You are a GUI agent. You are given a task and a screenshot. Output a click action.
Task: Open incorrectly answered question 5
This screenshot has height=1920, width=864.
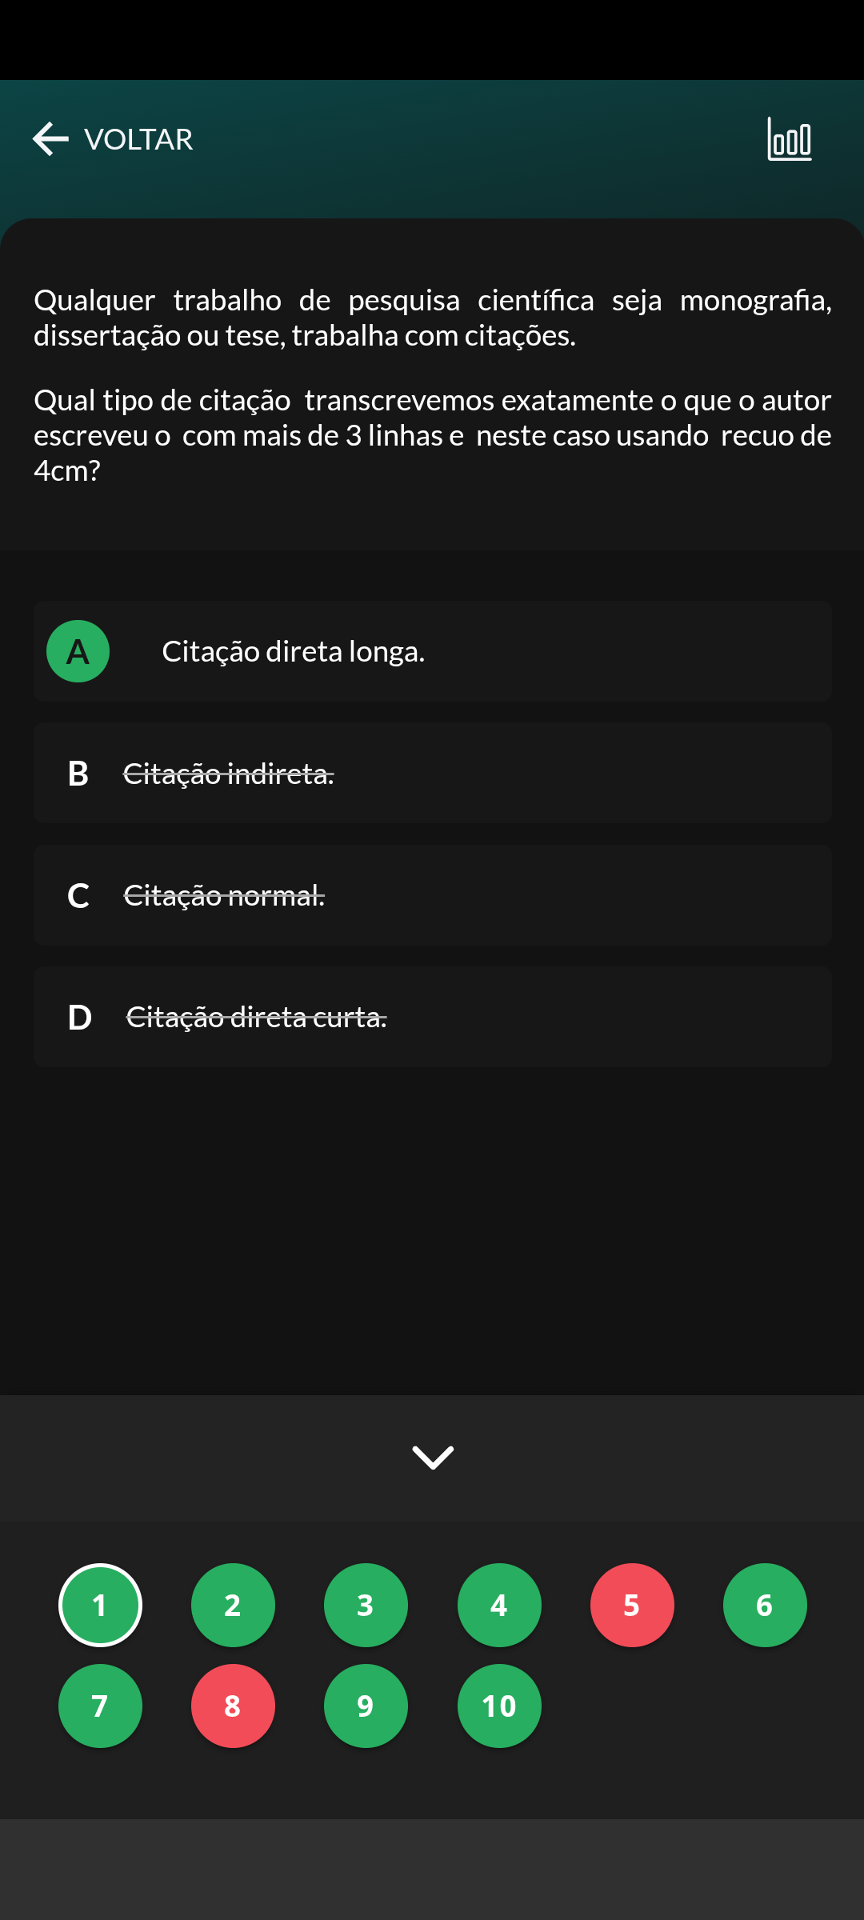[x=632, y=1605]
